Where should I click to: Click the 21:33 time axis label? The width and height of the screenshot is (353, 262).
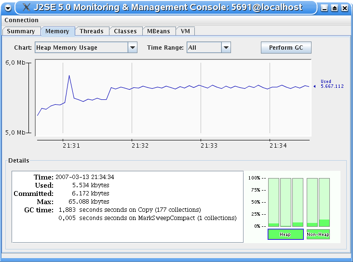point(209,146)
